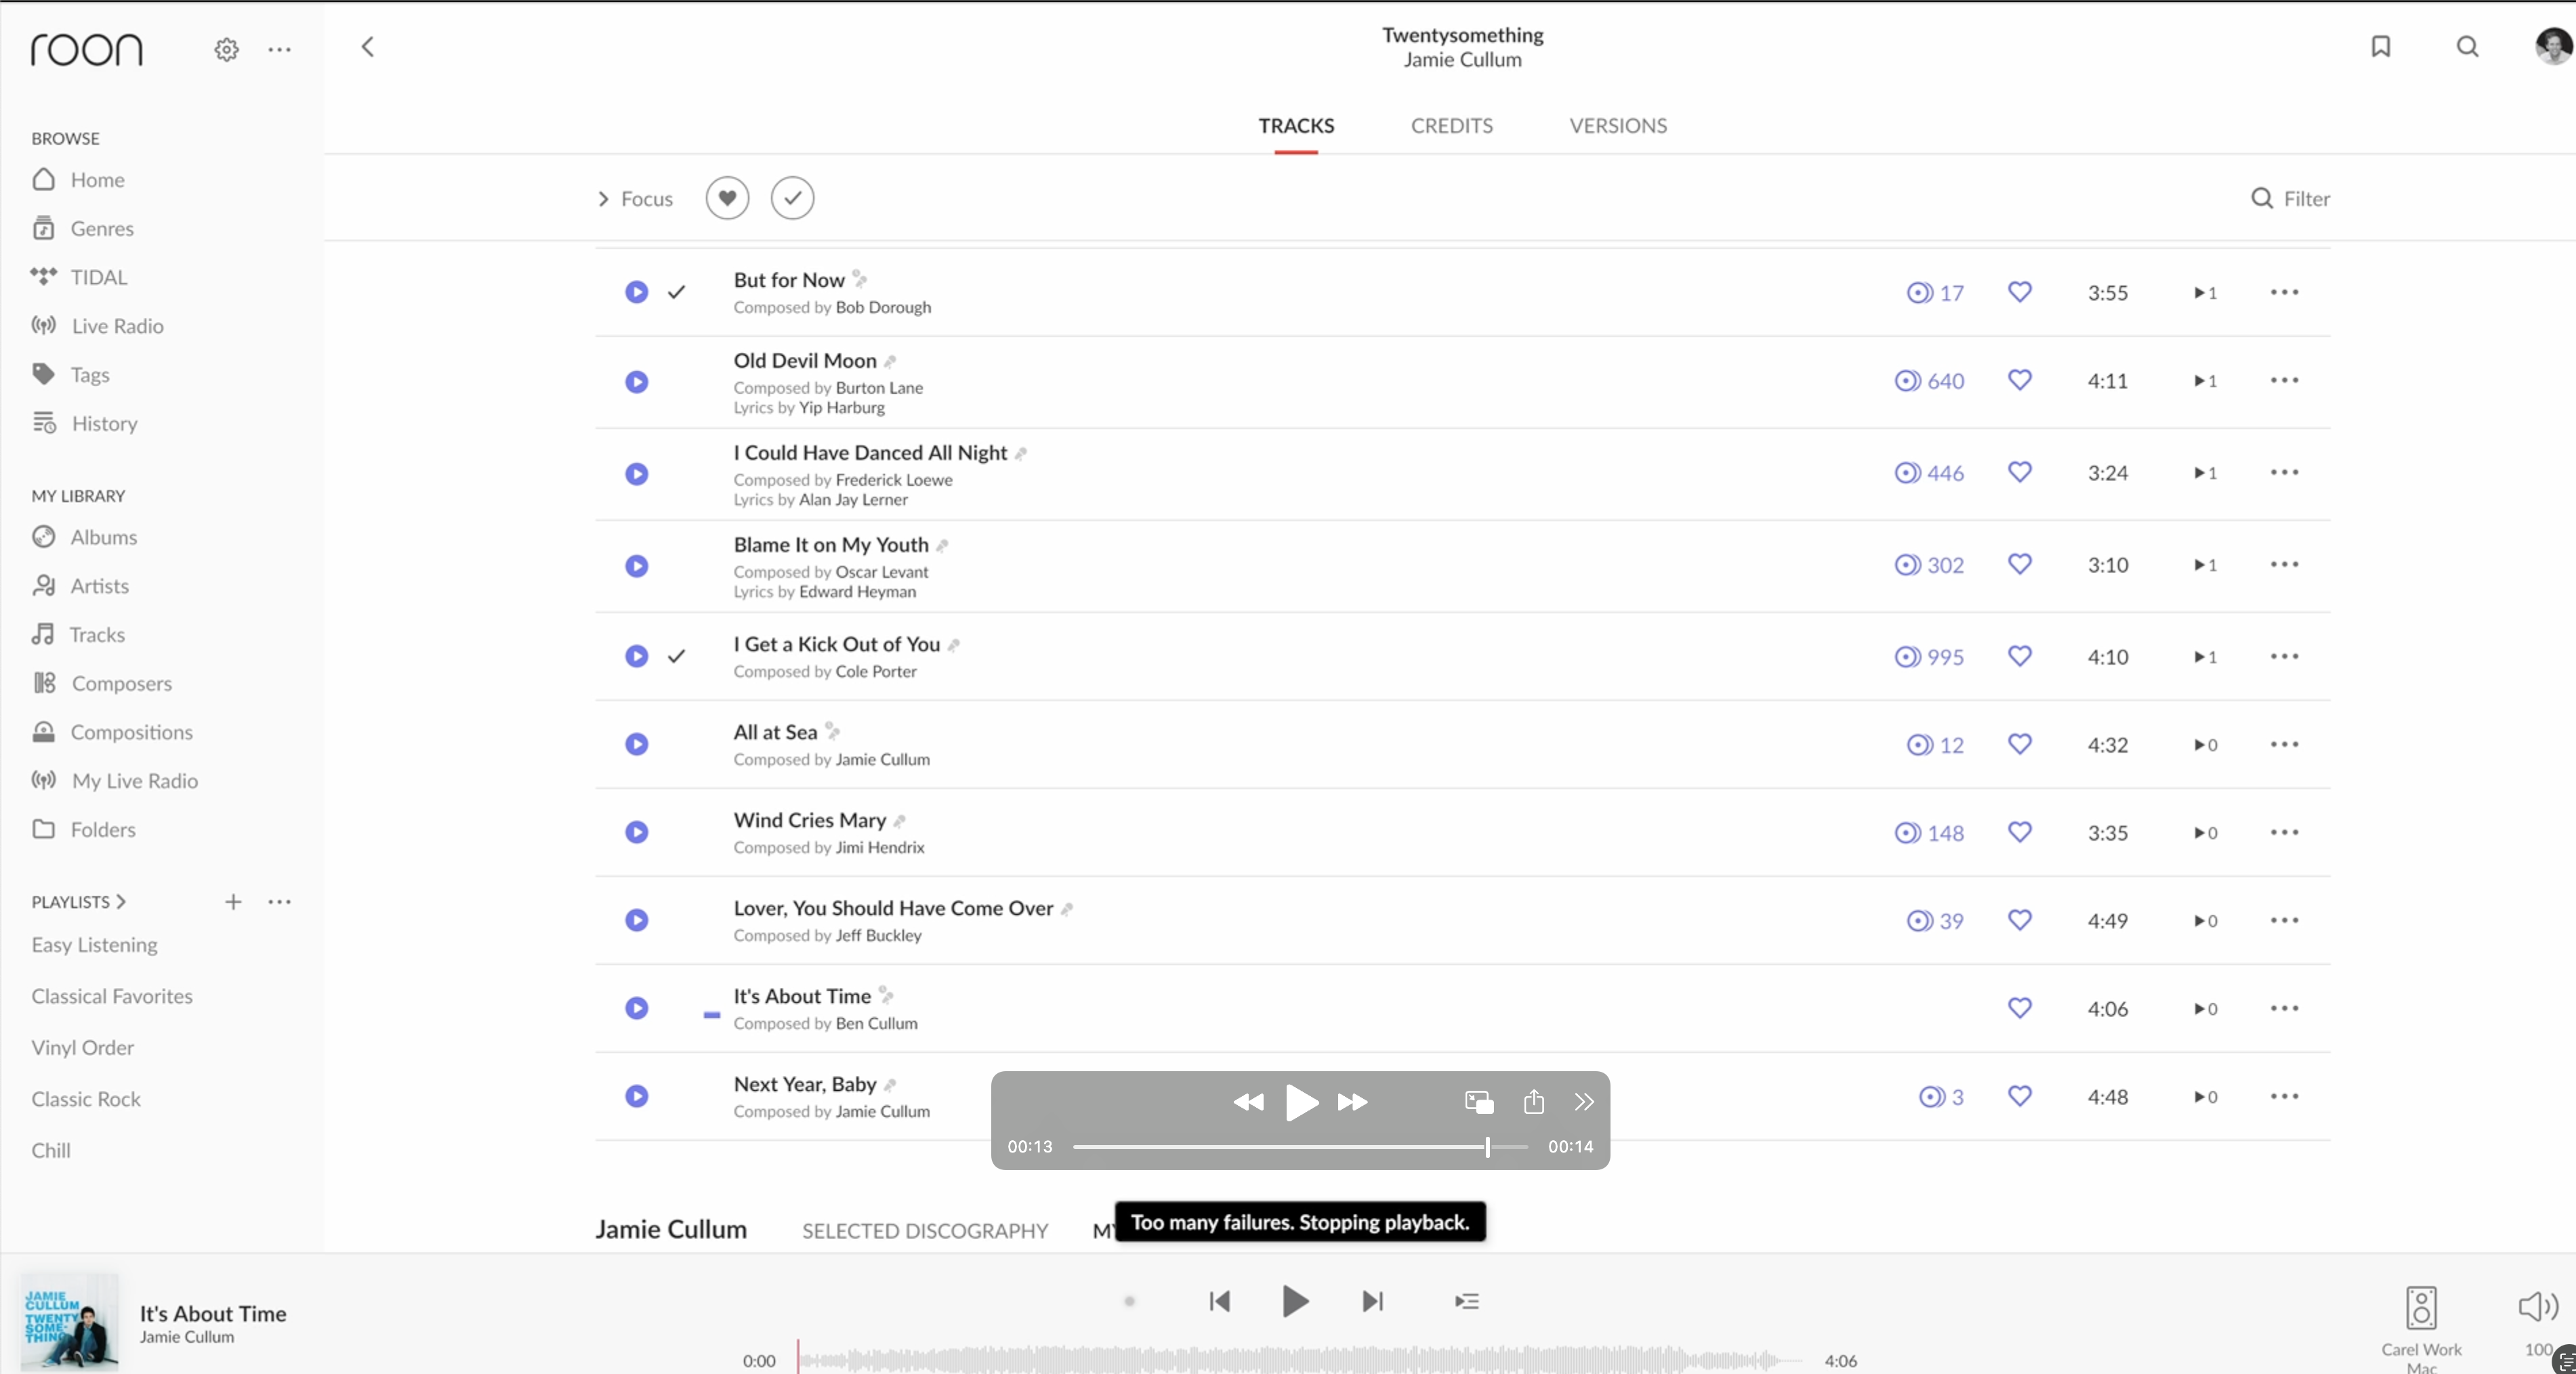2576x1374 pixels.
Task: Favorite the track It's About Time
Action: coord(2020,1008)
